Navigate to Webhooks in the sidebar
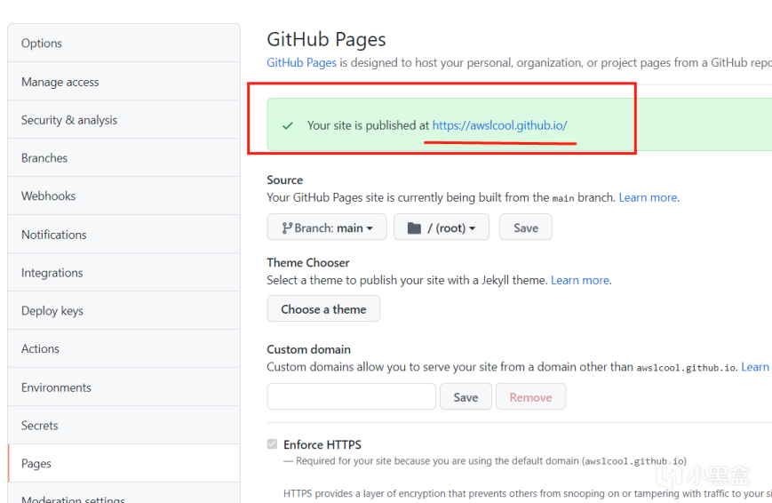The width and height of the screenshot is (772, 503). (49, 196)
